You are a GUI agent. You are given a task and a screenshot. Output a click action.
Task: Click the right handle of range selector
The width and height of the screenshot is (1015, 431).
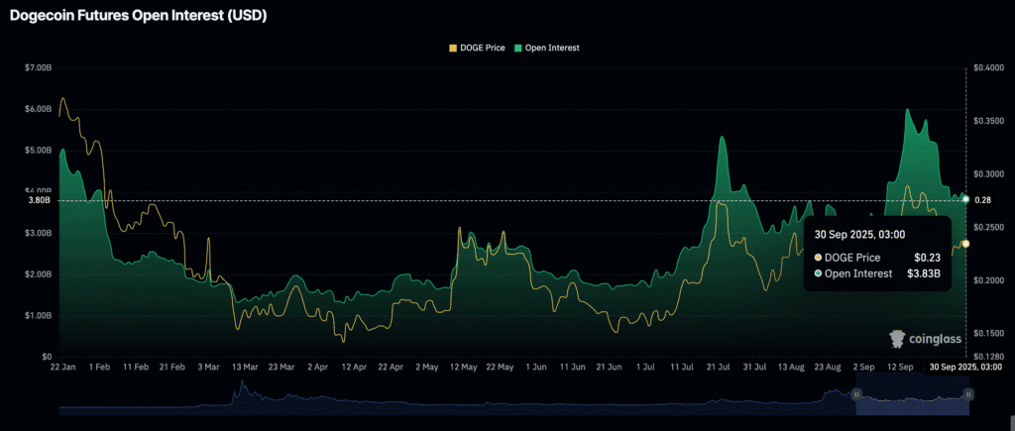968,394
